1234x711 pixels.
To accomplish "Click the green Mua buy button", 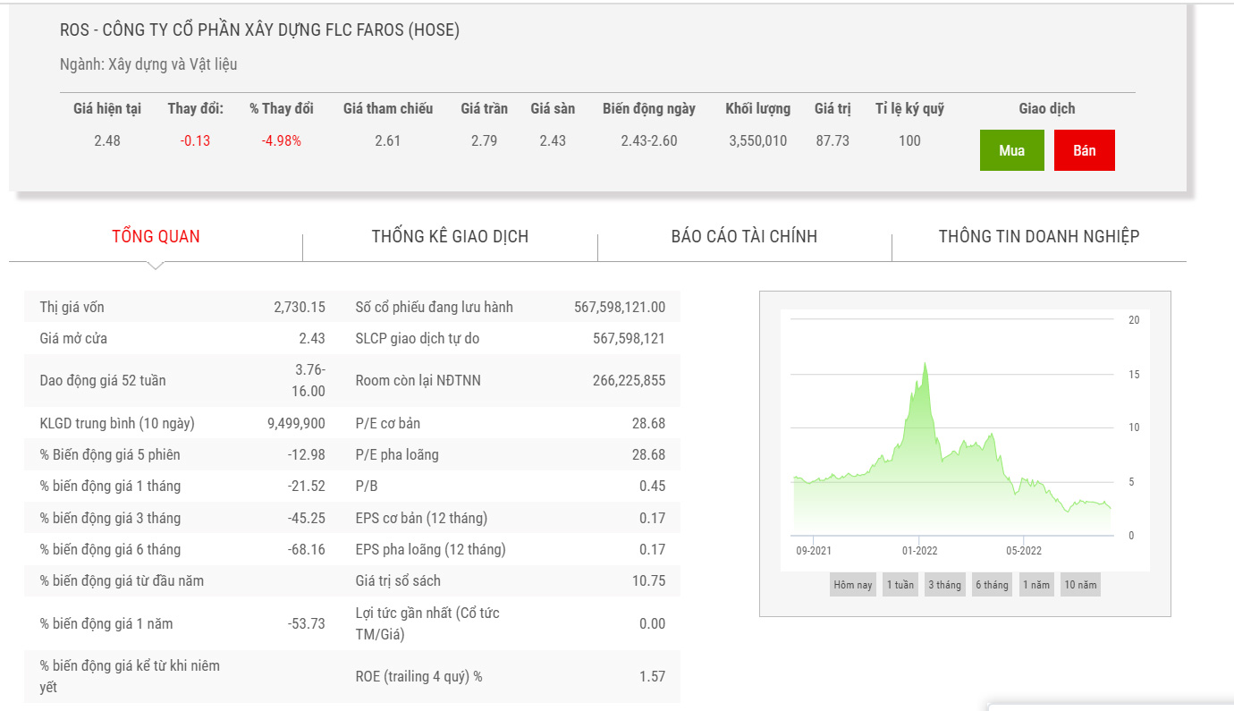I will [x=1011, y=150].
